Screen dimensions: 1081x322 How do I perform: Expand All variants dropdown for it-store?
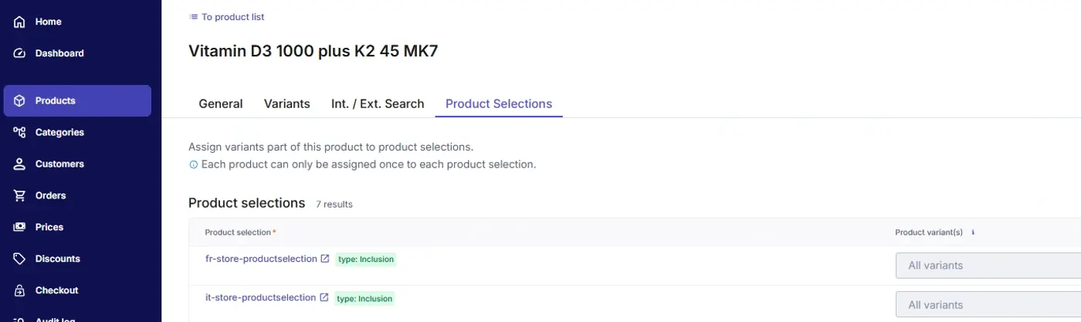tap(988, 304)
